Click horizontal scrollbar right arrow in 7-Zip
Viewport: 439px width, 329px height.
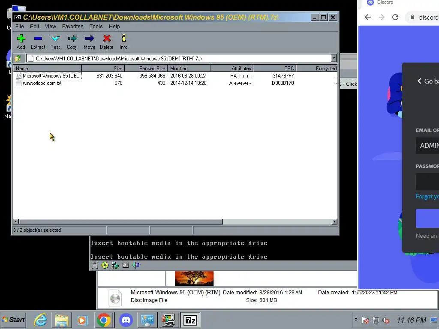coord(334,221)
